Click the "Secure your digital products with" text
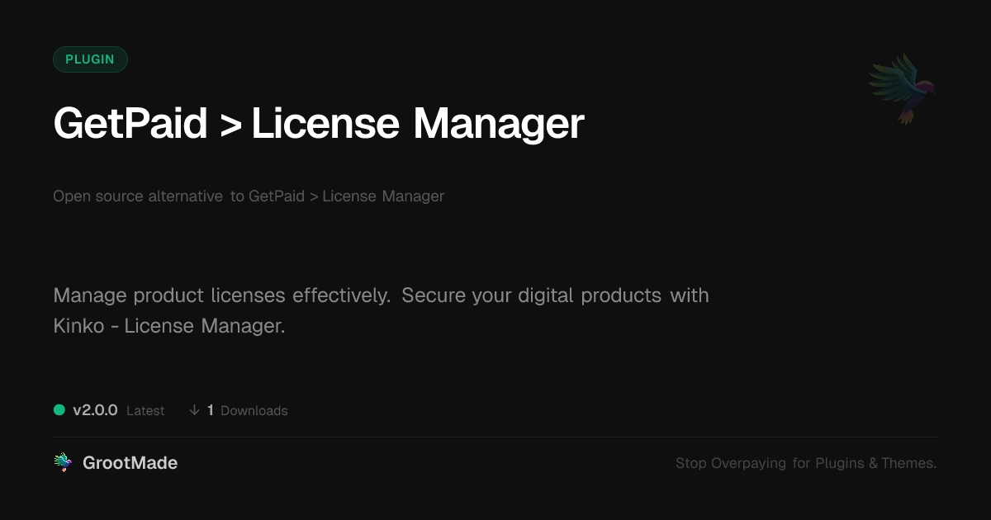The image size is (991, 520). pyautogui.click(x=555, y=295)
